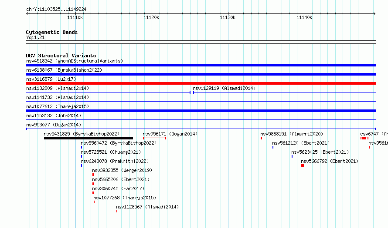Click the blue marker under nsv5623025
The image size is (388, 228).
[292, 156]
